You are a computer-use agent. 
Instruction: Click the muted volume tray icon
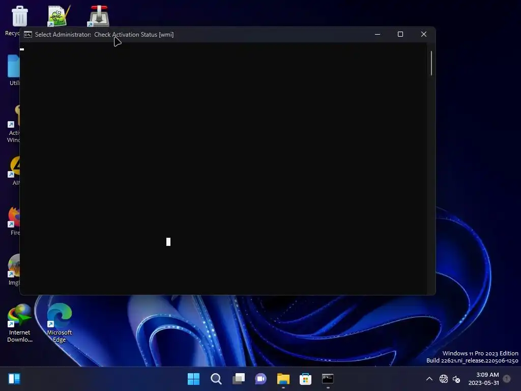point(456,379)
